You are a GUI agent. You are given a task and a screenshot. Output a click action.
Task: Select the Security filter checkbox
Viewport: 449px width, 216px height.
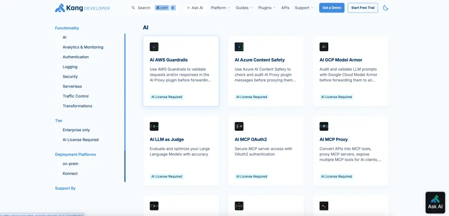click(x=58, y=77)
